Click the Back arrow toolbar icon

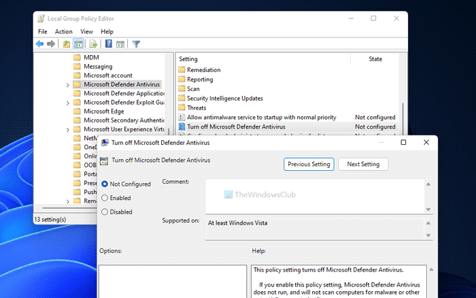pyautogui.click(x=40, y=44)
